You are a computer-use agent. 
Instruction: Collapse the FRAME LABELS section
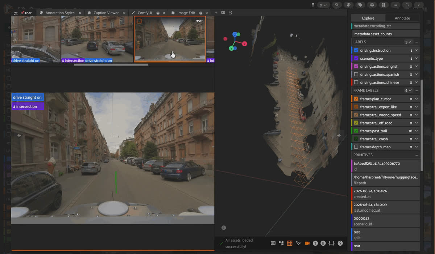click(417, 90)
